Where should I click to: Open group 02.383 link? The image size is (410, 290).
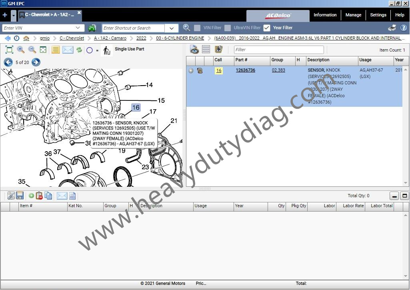coord(278,70)
